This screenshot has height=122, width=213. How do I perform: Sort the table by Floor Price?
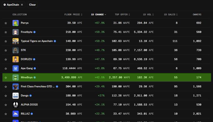(73, 14)
